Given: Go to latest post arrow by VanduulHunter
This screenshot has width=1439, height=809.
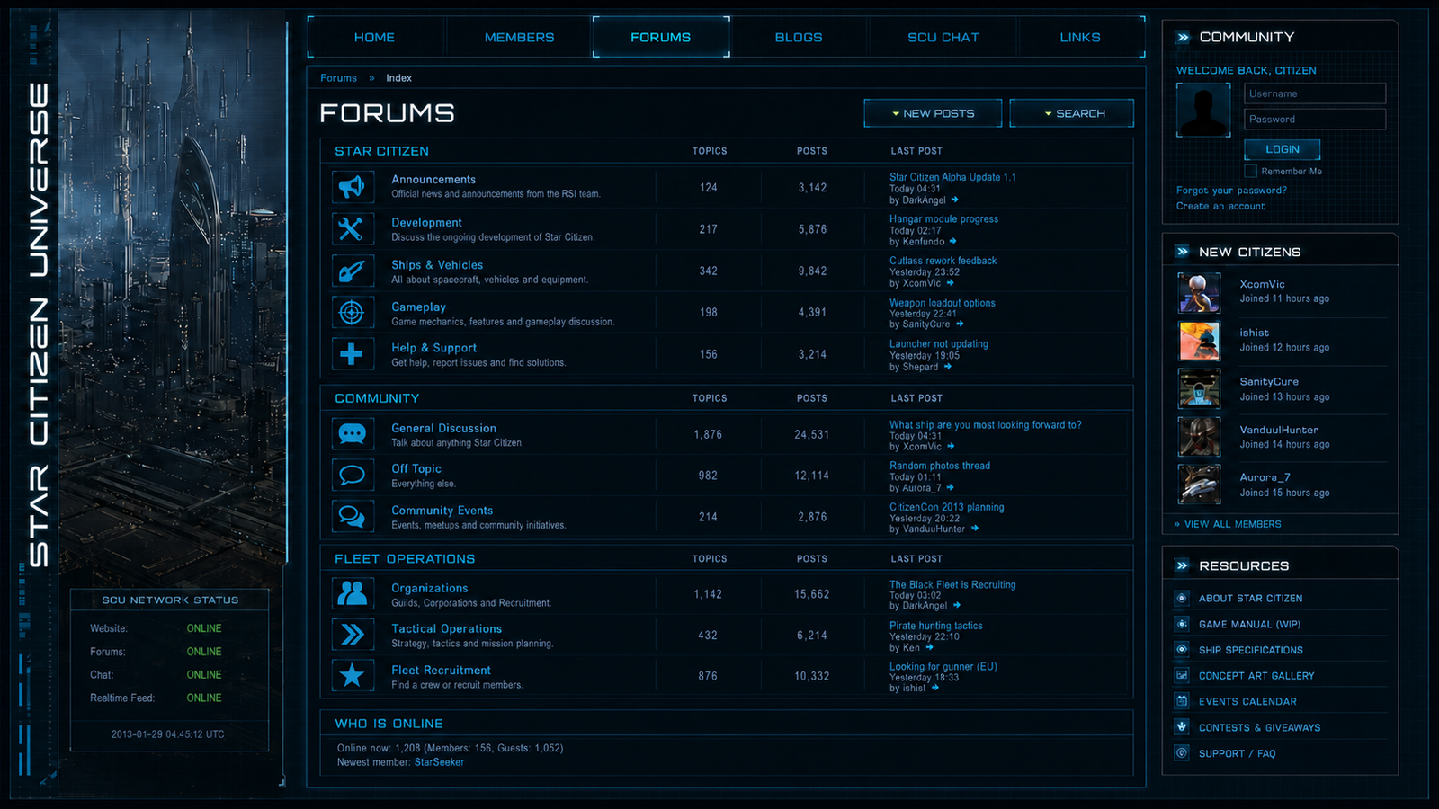Looking at the screenshot, I should pos(975,529).
